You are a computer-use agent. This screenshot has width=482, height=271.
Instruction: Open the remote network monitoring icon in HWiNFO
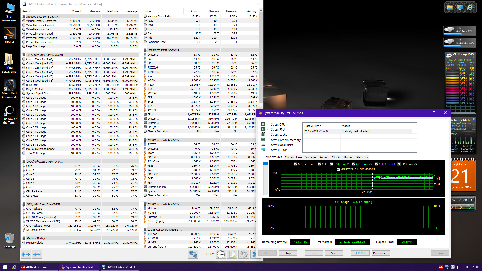193,254
